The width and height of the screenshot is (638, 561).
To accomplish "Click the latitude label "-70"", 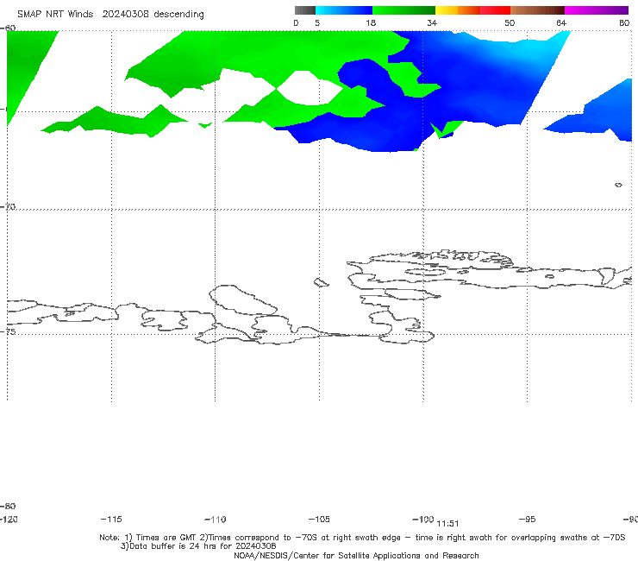I will [8, 206].
